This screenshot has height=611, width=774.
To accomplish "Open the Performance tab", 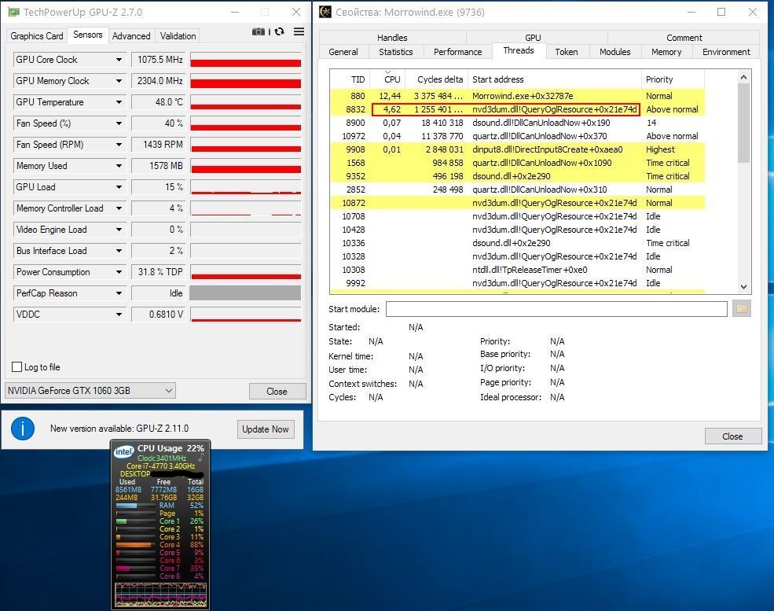I will (457, 52).
